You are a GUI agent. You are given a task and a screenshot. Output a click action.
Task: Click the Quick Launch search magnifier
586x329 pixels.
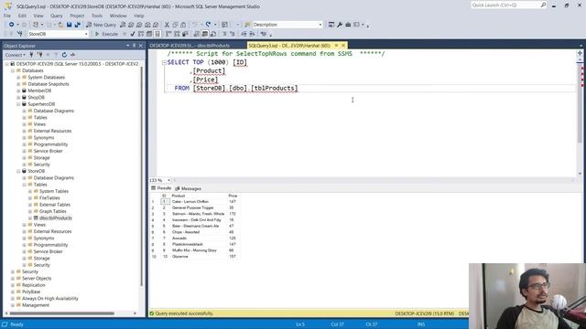point(543,5)
